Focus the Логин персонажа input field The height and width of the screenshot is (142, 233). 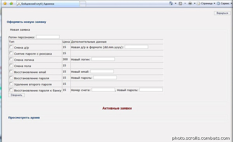(48, 37)
